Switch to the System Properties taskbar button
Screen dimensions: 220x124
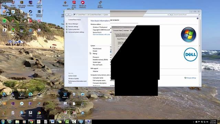pos(88,122)
